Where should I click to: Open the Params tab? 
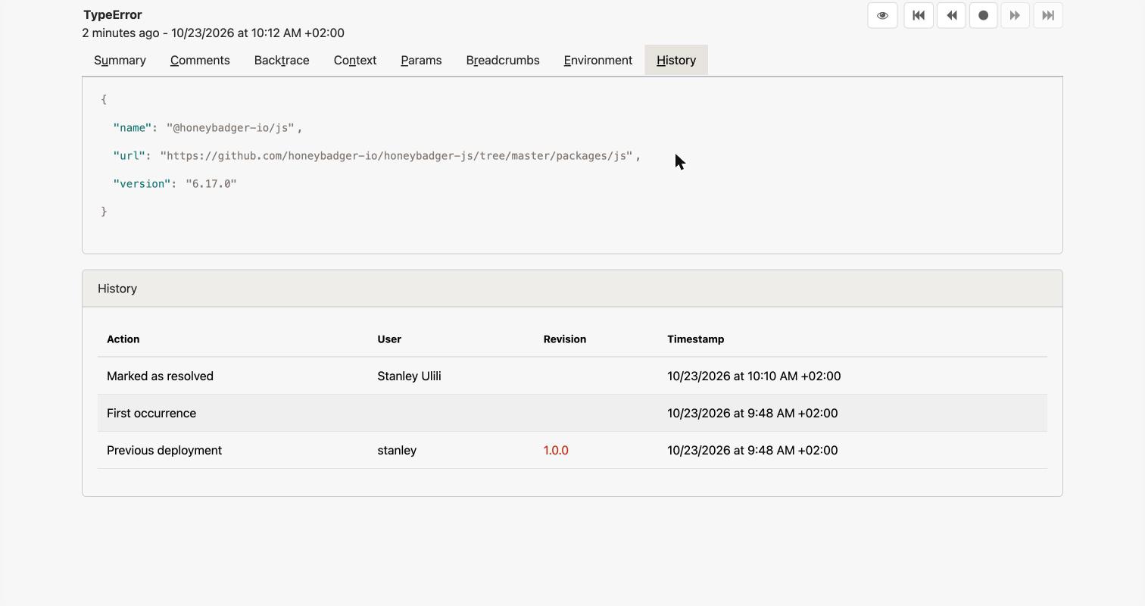pyautogui.click(x=421, y=60)
